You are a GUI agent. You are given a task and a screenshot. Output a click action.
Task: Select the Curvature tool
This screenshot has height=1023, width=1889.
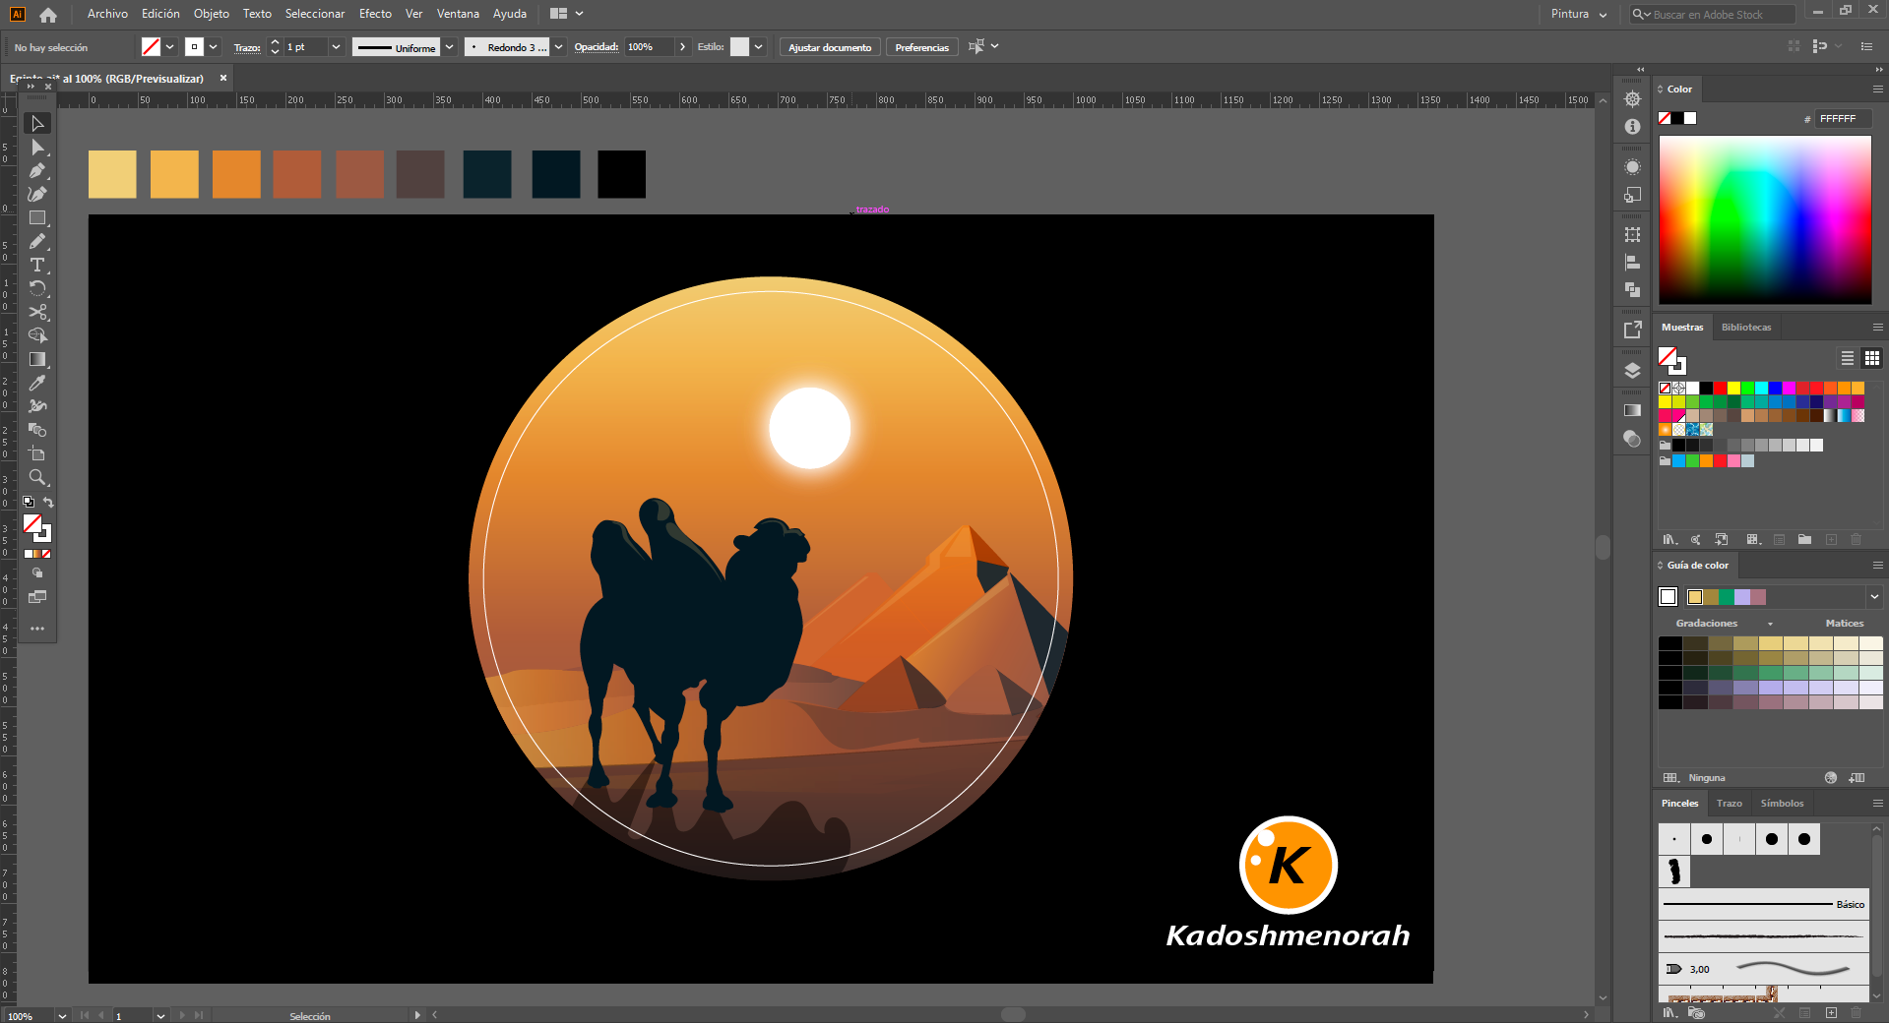click(x=37, y=194)
